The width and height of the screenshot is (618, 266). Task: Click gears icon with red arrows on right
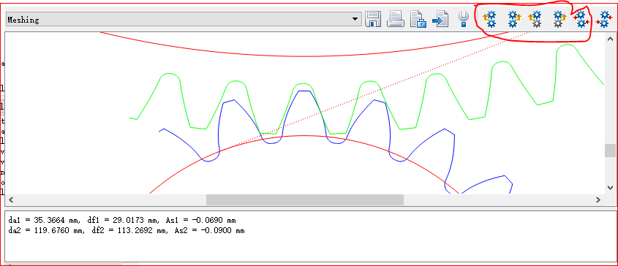click(581, 19)
